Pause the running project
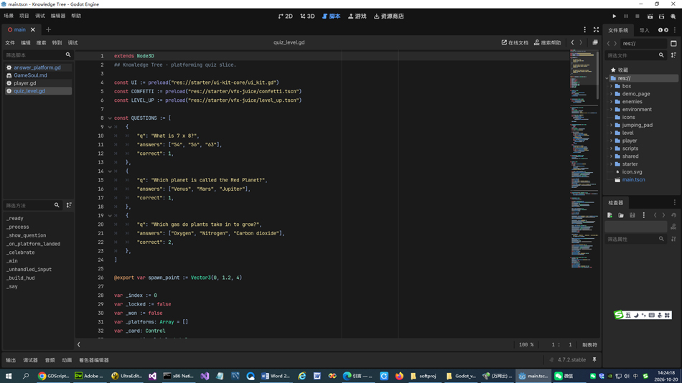Image resolution: width=682 pixels, height=383 pixels. 626,16
